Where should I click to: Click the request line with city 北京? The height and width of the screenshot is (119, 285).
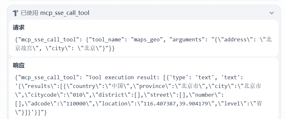[x=65, y=49]
